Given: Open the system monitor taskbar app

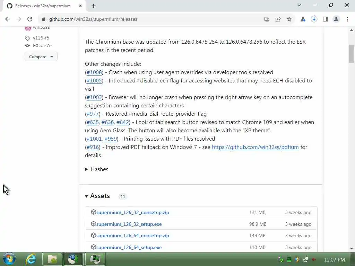Looking at the screenshot, I should point(95,259).
